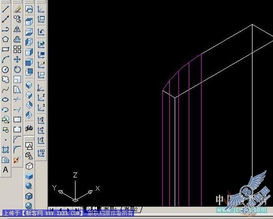Switch to the Model tab
The height and width of the screenshot is (219, 273).
[x=92, y=209]
